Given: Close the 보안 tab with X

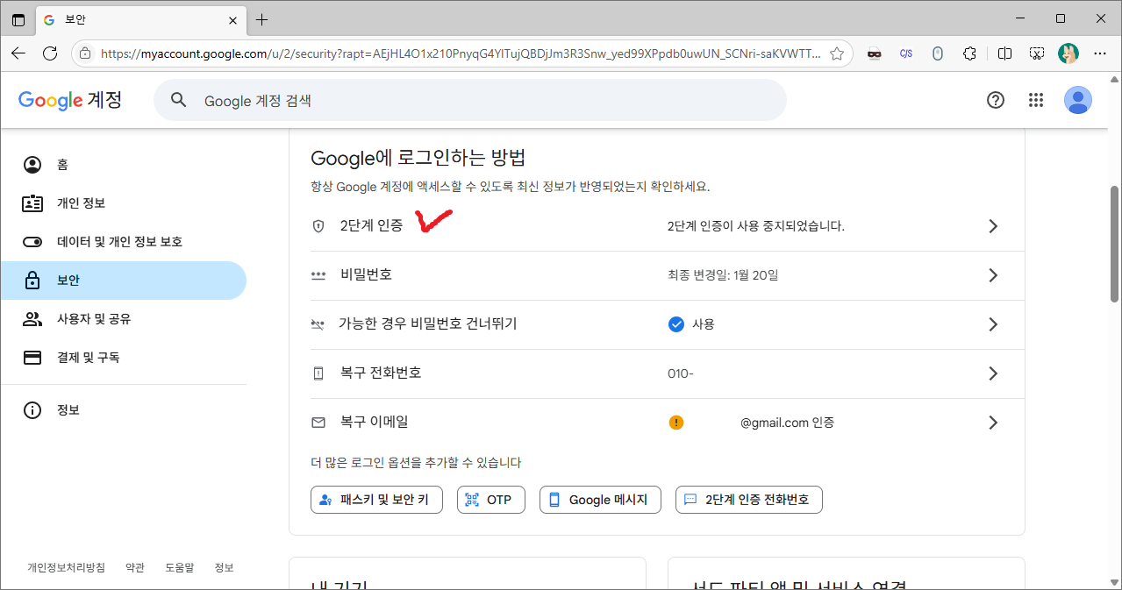Looking at the screenshot, I should point(232,19).
